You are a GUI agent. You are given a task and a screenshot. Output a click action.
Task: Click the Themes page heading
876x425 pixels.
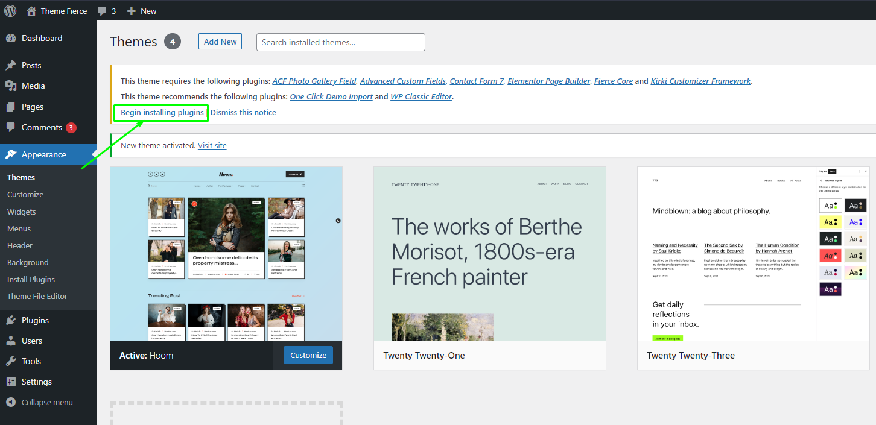pos(133,42)
